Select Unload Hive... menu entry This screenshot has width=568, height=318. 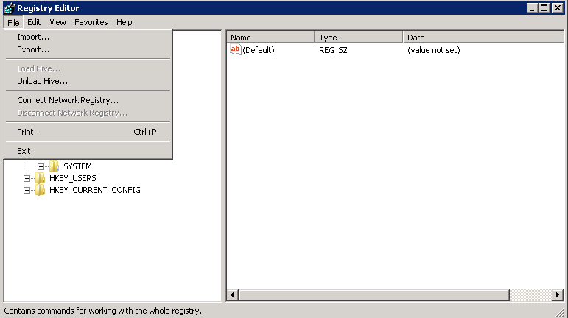(88, 81)
